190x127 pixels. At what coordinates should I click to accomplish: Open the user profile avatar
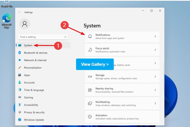(25, 24)
